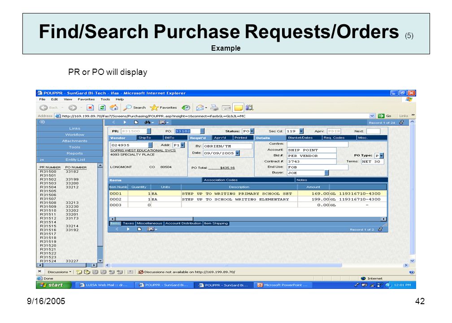452x323 pixels.
Task: Close the Discussions bar with X icon
Action: [x=40, y=271]
